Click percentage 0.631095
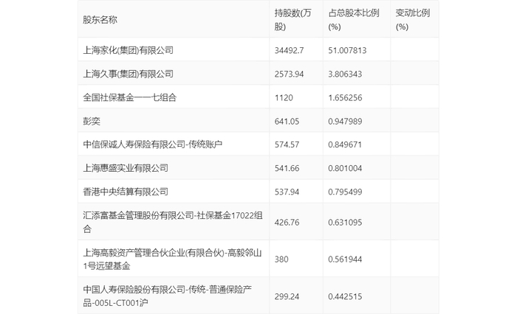Viewport: 517px width, 314px height. [x=345, y=223]
